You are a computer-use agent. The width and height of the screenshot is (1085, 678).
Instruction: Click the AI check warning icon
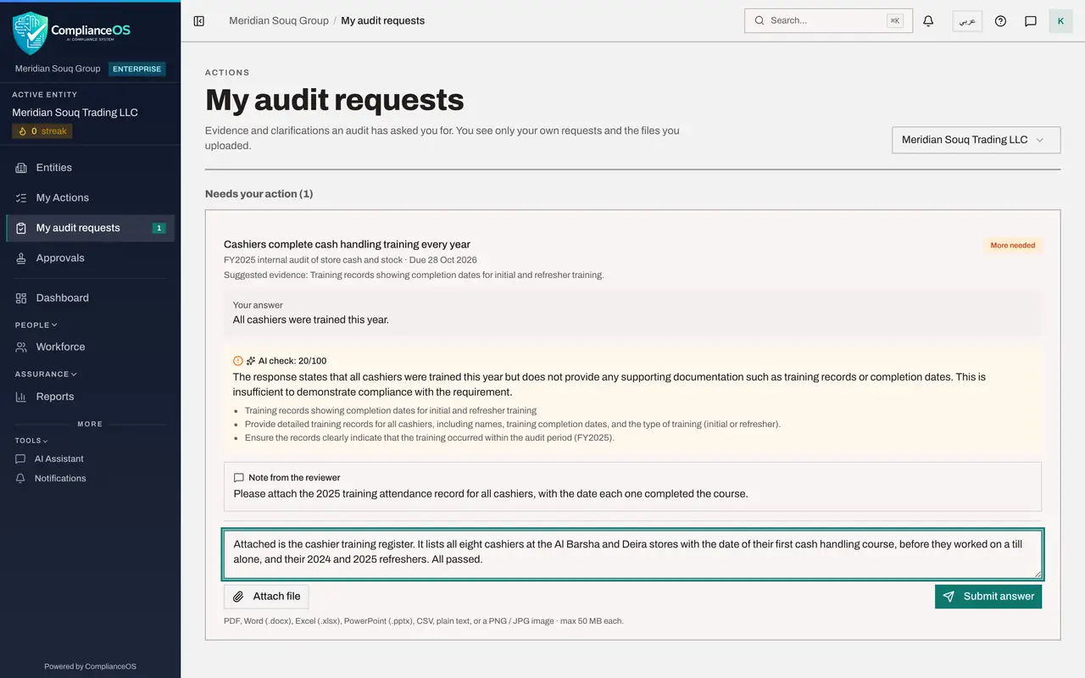(238, 361)
